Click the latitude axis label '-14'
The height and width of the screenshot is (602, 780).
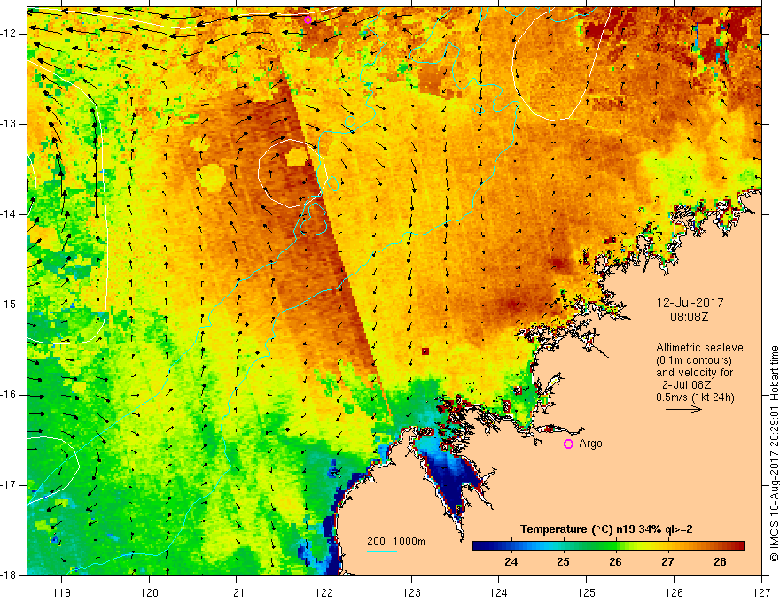click(10, 214)
